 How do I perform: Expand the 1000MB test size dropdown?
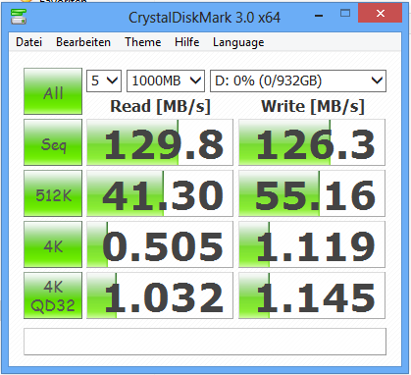[166, 80]
